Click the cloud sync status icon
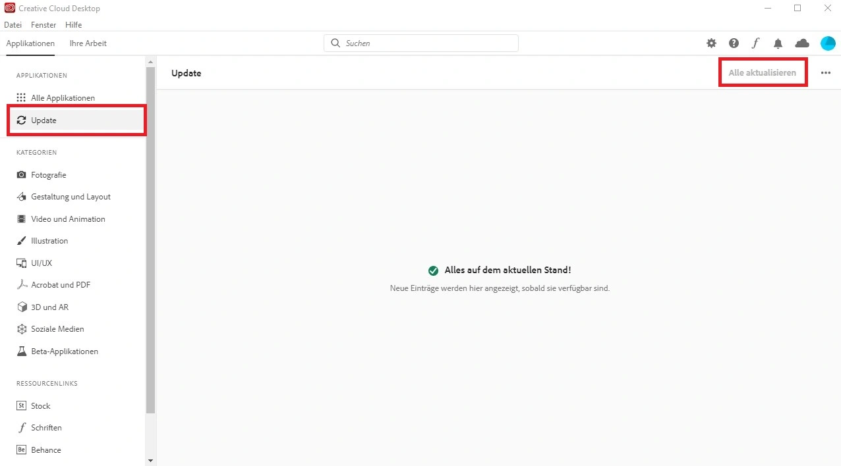 (x=802, y=43)
